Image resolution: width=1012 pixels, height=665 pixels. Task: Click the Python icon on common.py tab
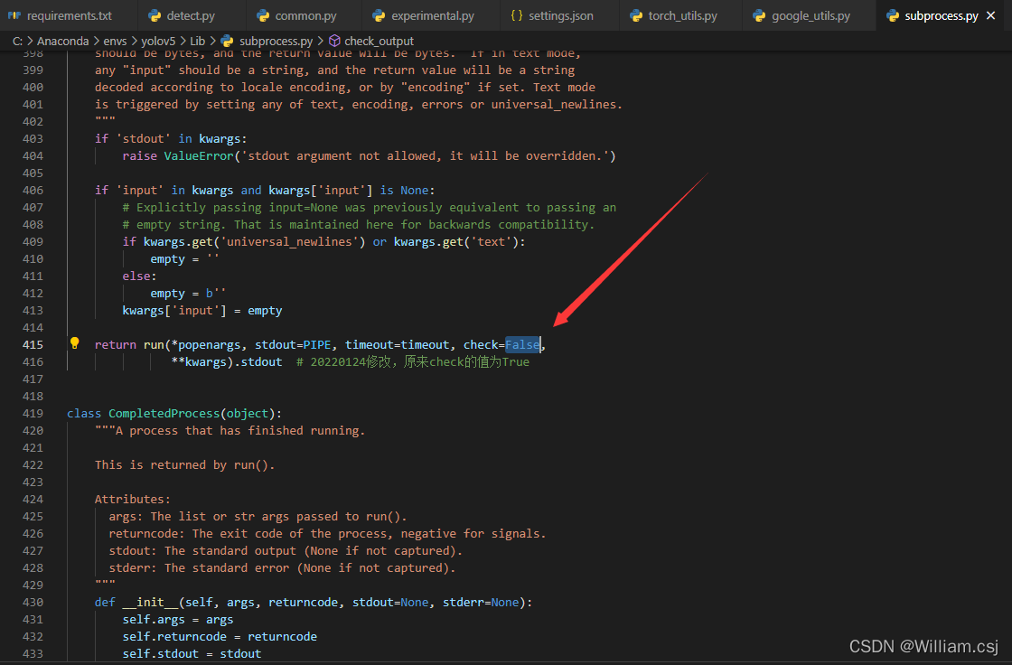(x=263, y=14)
